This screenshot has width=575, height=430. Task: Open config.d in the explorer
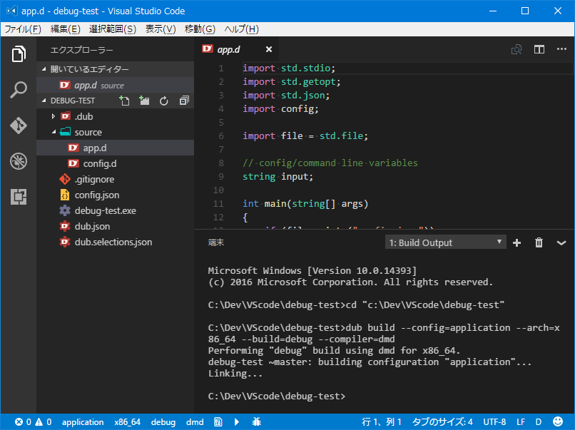116,163
